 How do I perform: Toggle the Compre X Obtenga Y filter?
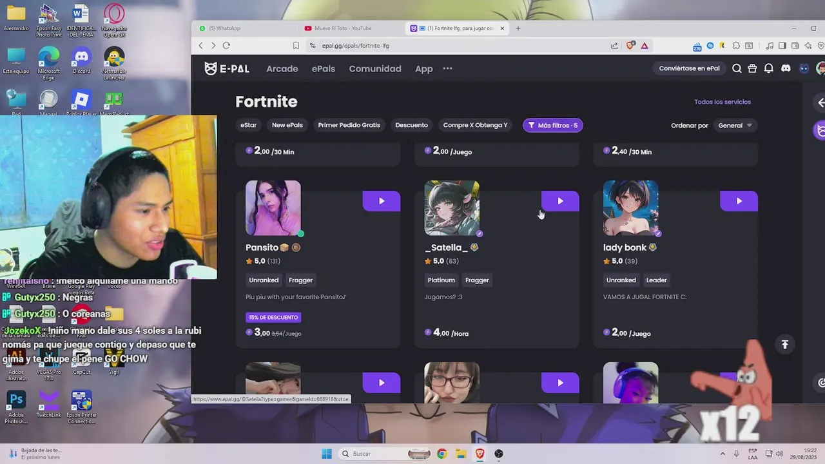click(475, 125)
